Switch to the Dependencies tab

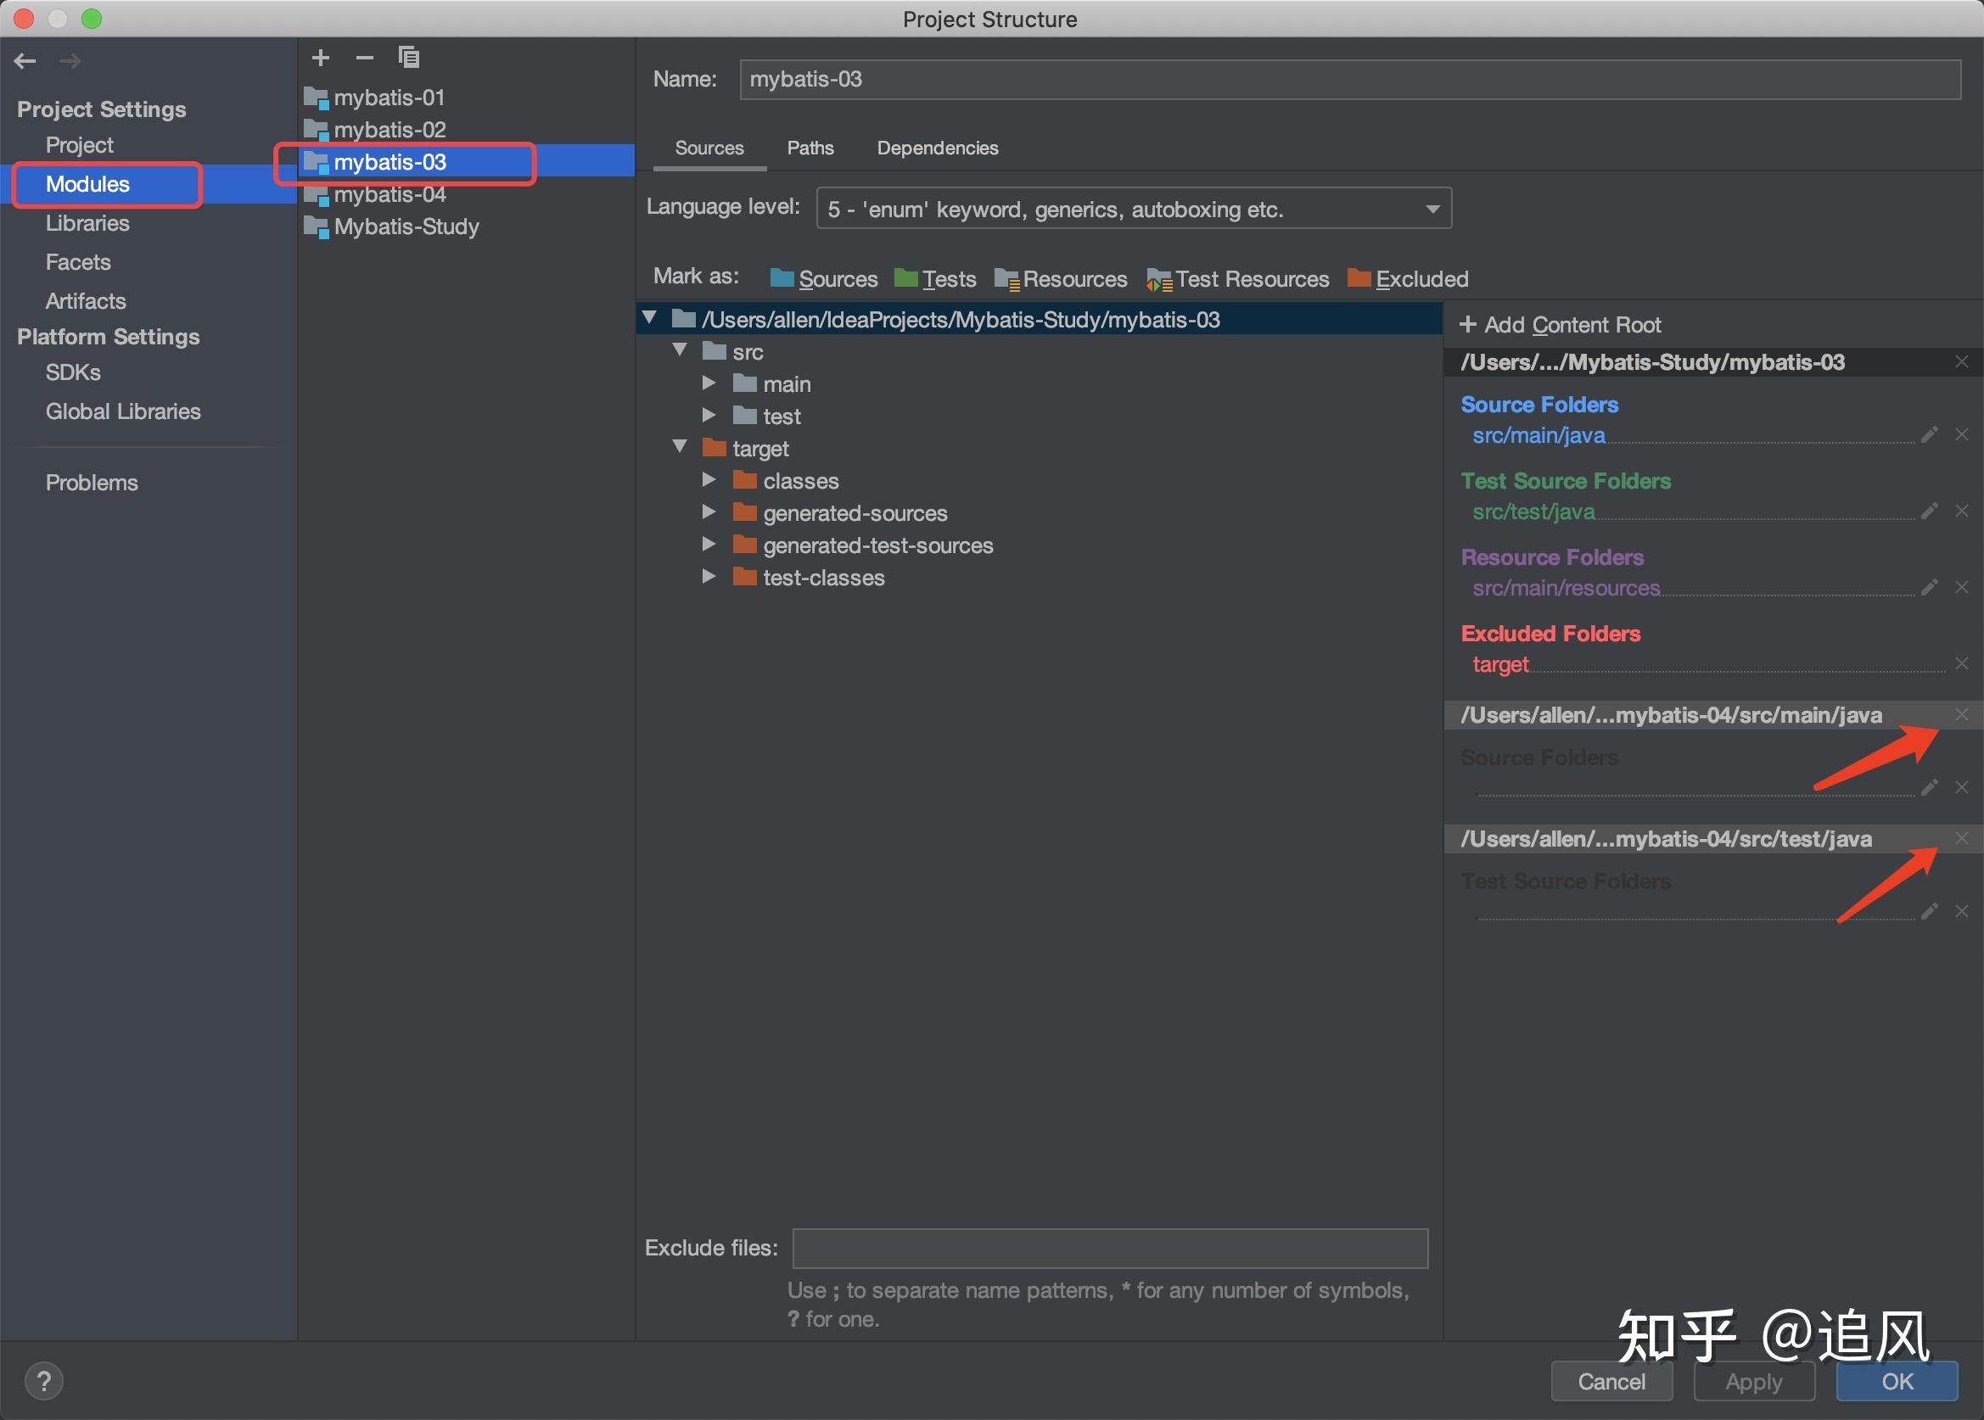pos(937,148)
